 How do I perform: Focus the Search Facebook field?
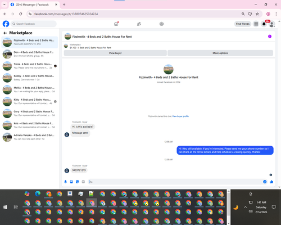pyautogui.click(x=34, y=24)
